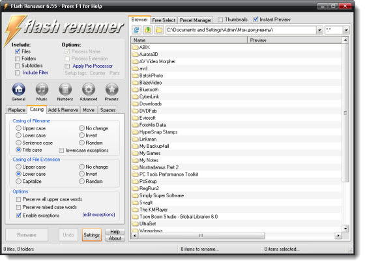The height and width of the screenshot is (265, 365).
Task: Click the refresh folder list icon
Action: tap(136, 30)
